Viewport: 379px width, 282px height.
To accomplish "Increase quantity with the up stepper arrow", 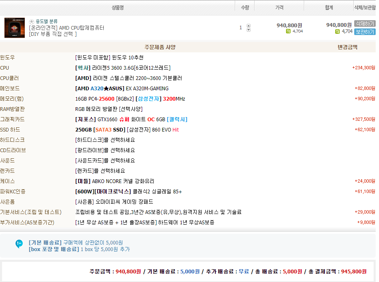I will [248, 26].
